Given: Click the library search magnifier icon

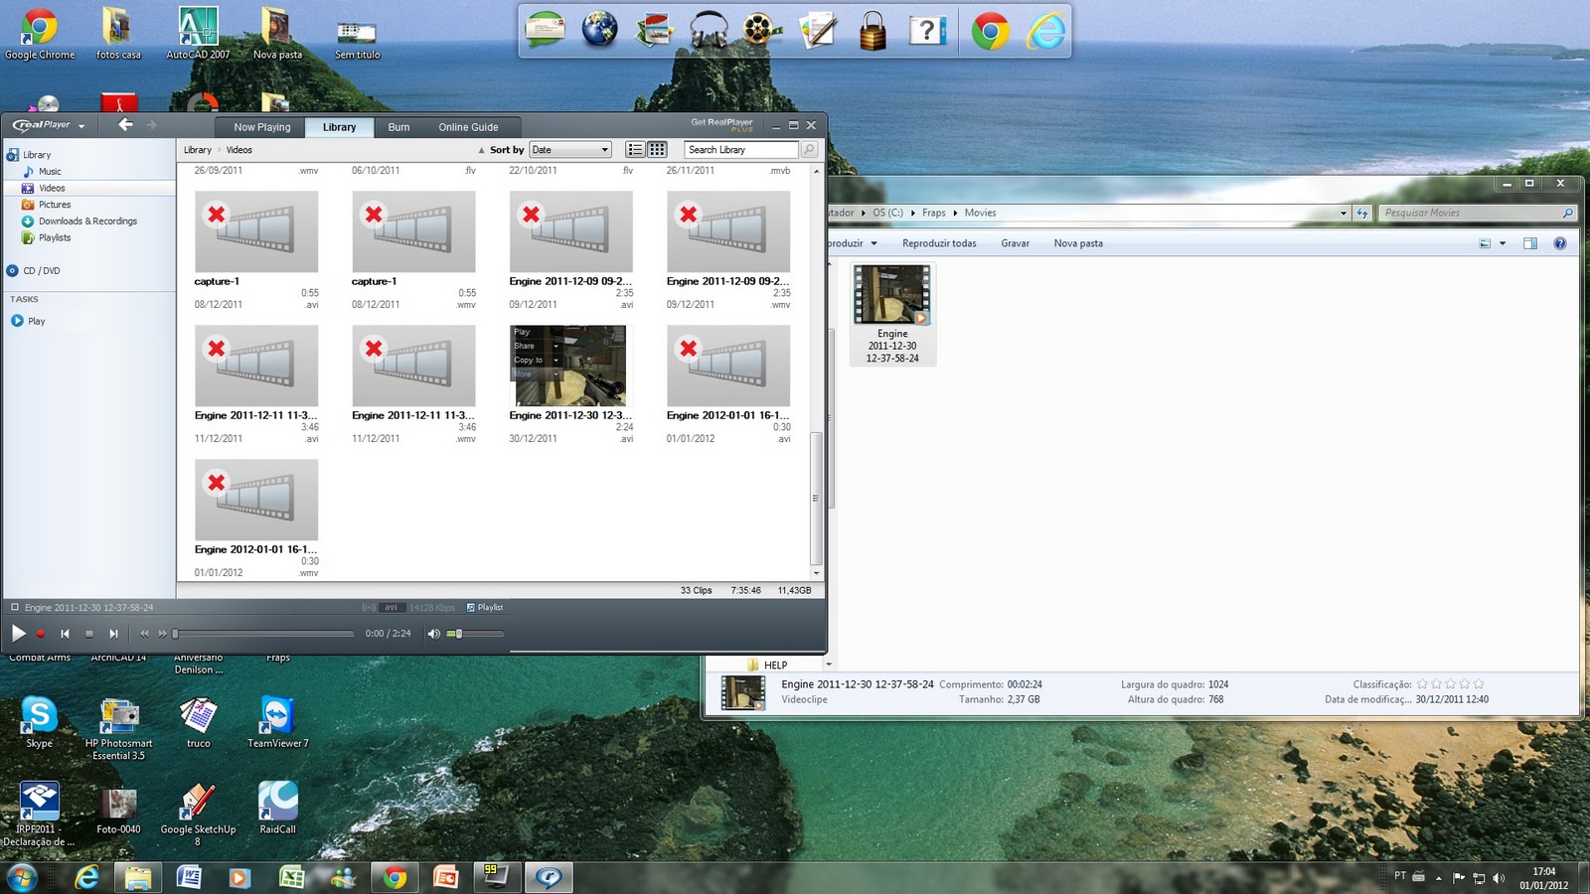Looking at the screenshot, I should pos(809,150).
